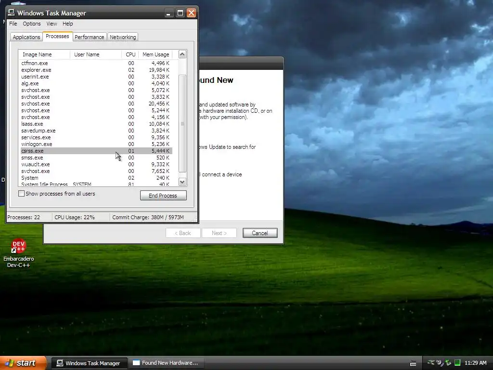The height and width of the screenshot is (370, 493).
Task: Maximize the Windows Task Manager window
Action: (180, 13)
